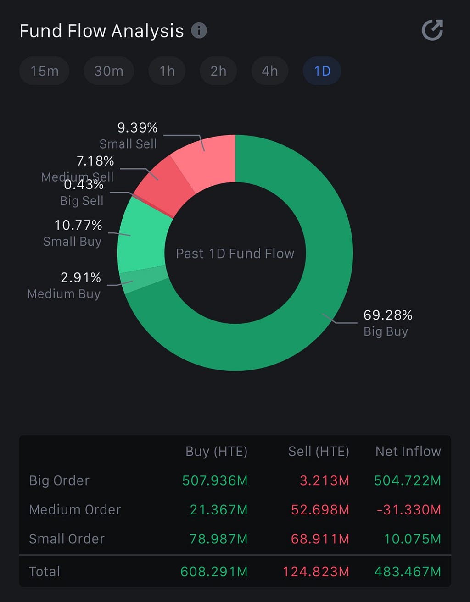Click the Net Inflow column header

(408, 451)
